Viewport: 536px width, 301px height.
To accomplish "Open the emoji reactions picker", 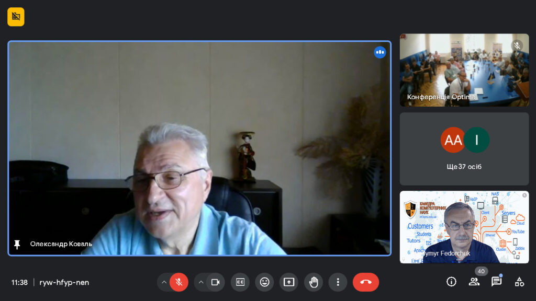I will pyautogui.click(x=264, y=282).
